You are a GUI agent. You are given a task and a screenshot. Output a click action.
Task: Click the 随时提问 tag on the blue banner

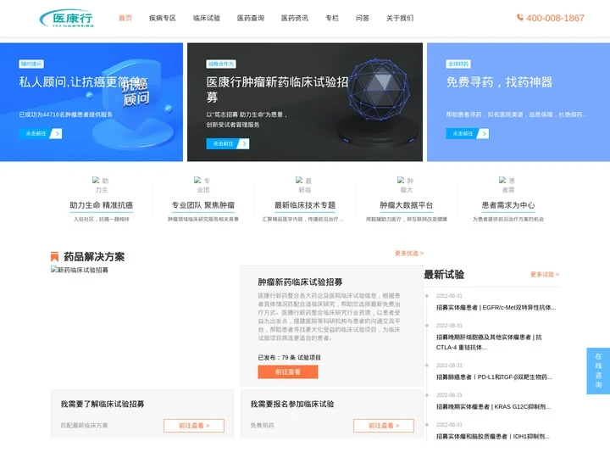[31, 64]
